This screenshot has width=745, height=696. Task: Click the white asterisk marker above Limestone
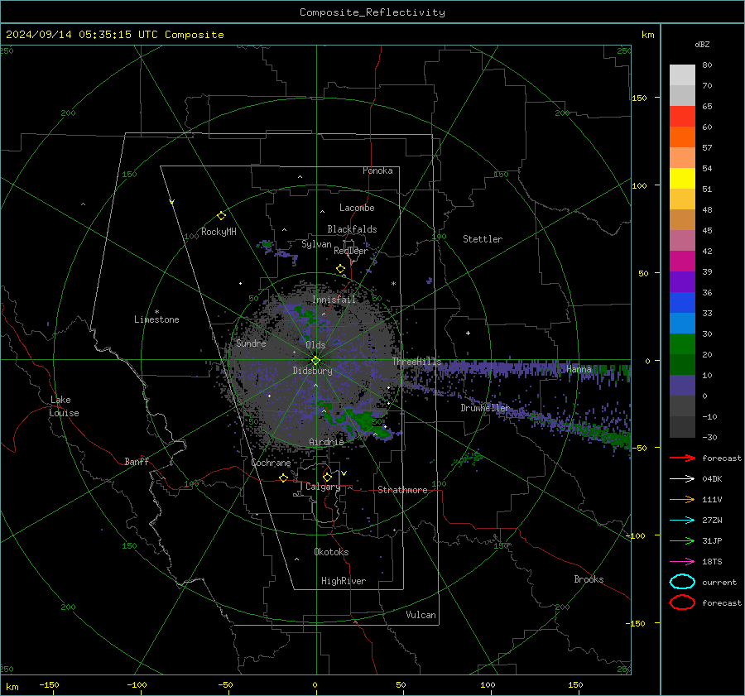(156, 312)
